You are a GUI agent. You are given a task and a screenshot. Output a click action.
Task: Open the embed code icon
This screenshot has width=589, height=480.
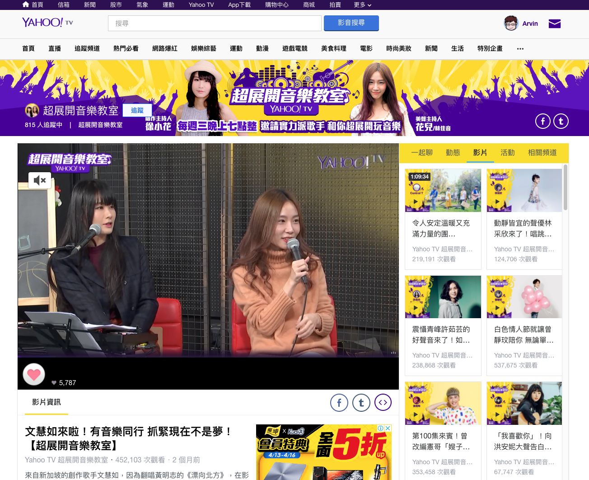pos(383,402)
